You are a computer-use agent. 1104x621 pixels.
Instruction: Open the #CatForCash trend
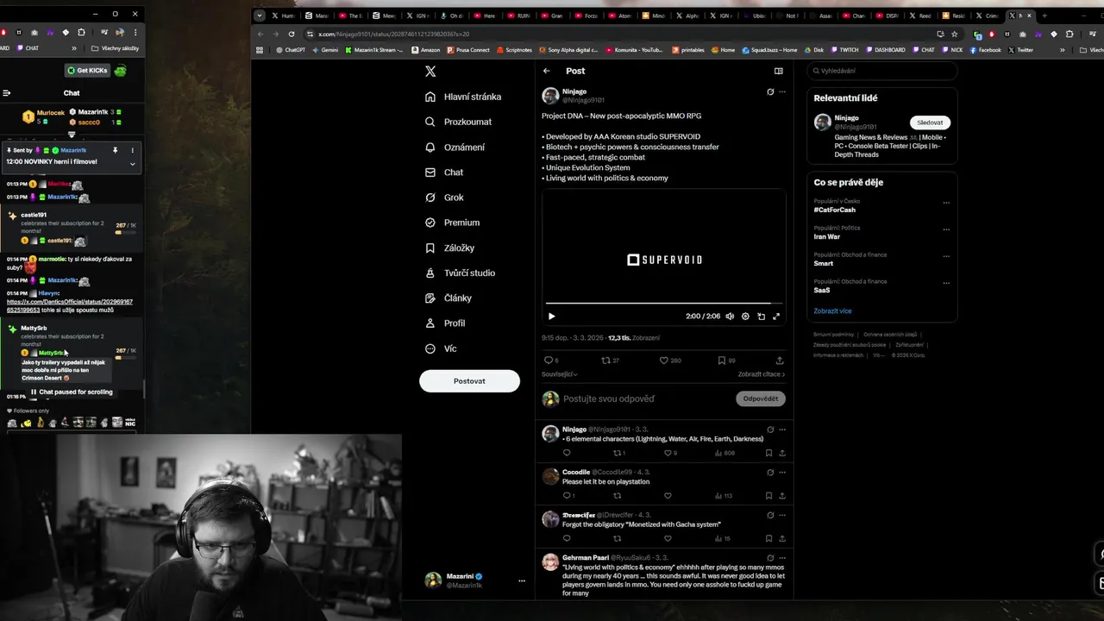[x=834, y=210]
